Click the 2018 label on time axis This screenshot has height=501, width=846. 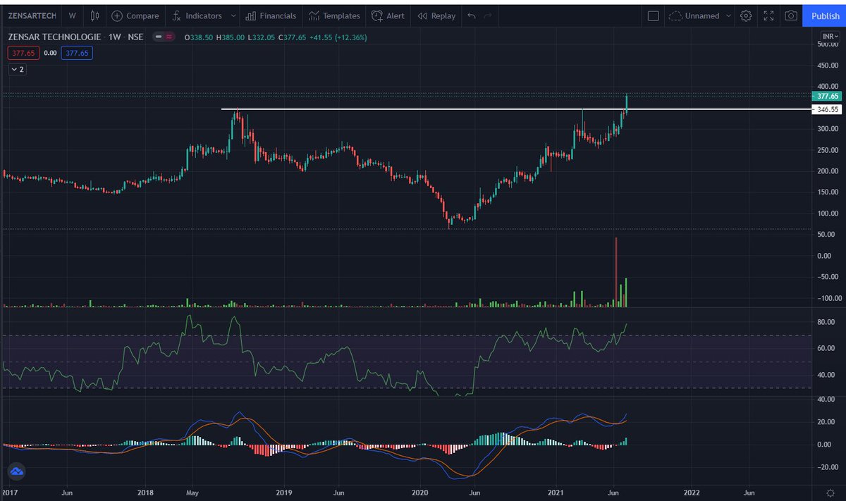click(145, 493)
